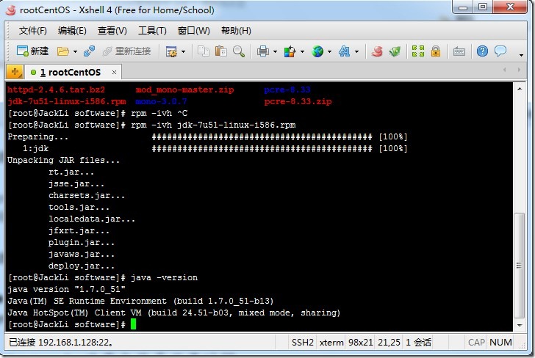This screenshot has width=535, height=358.
Task: Click the add new tab plus icon
Action: coord(15,72)
